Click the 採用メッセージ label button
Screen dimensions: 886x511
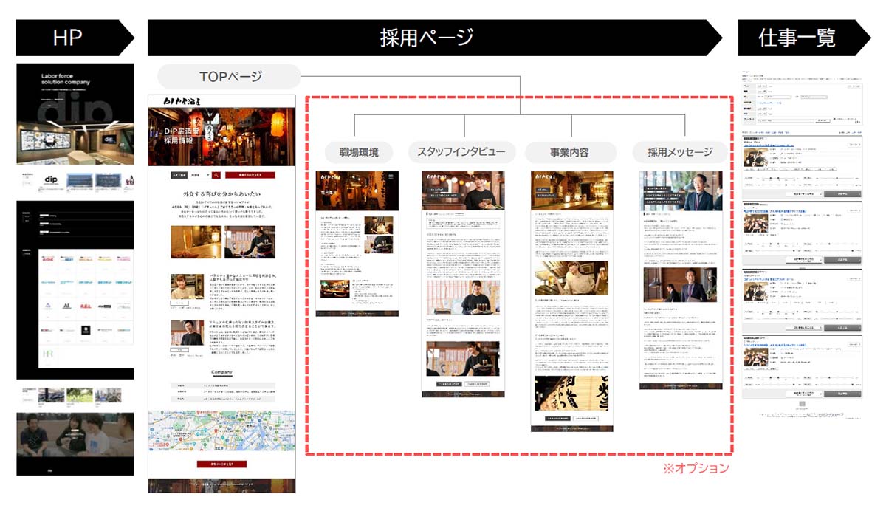tap(680, 152)
